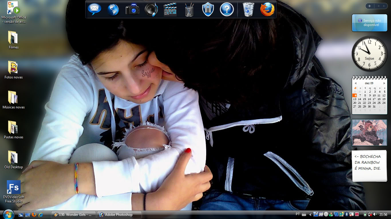The image size is (391, 219).
Task: Select day 25 in the calendar gadget
Action: [379, 103]
